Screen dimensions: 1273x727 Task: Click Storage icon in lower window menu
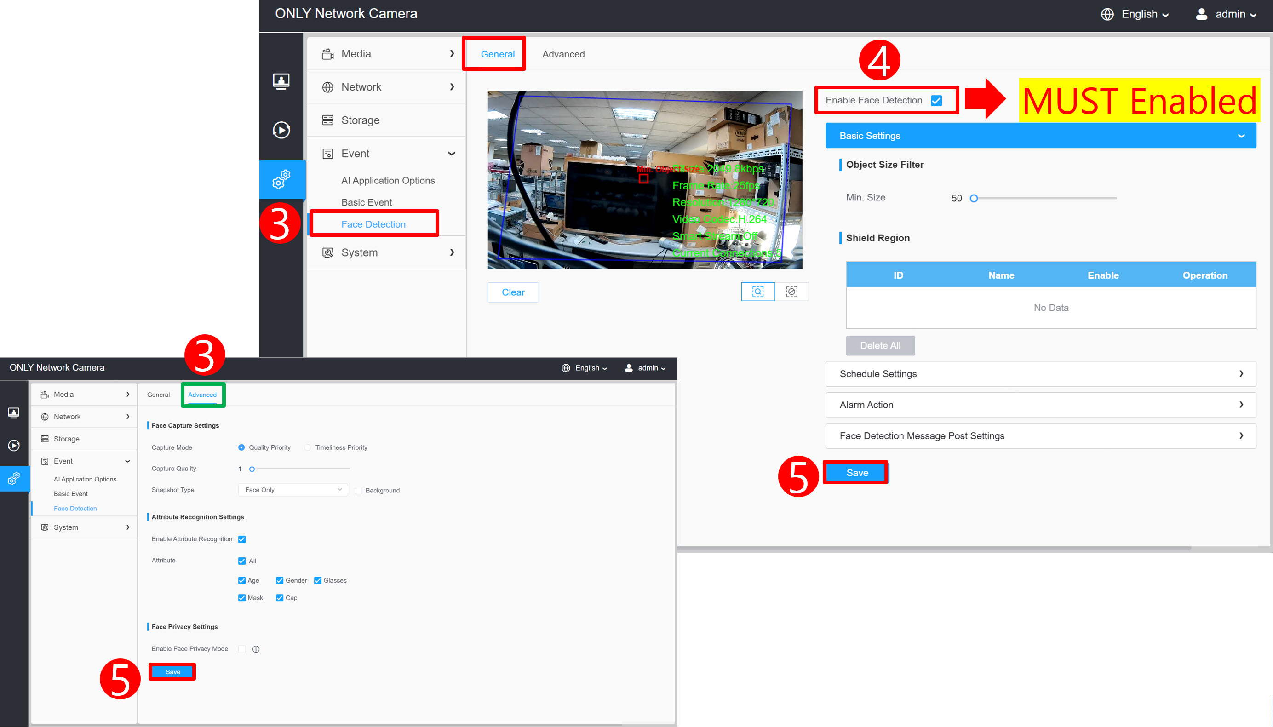(x=45, y=439)
